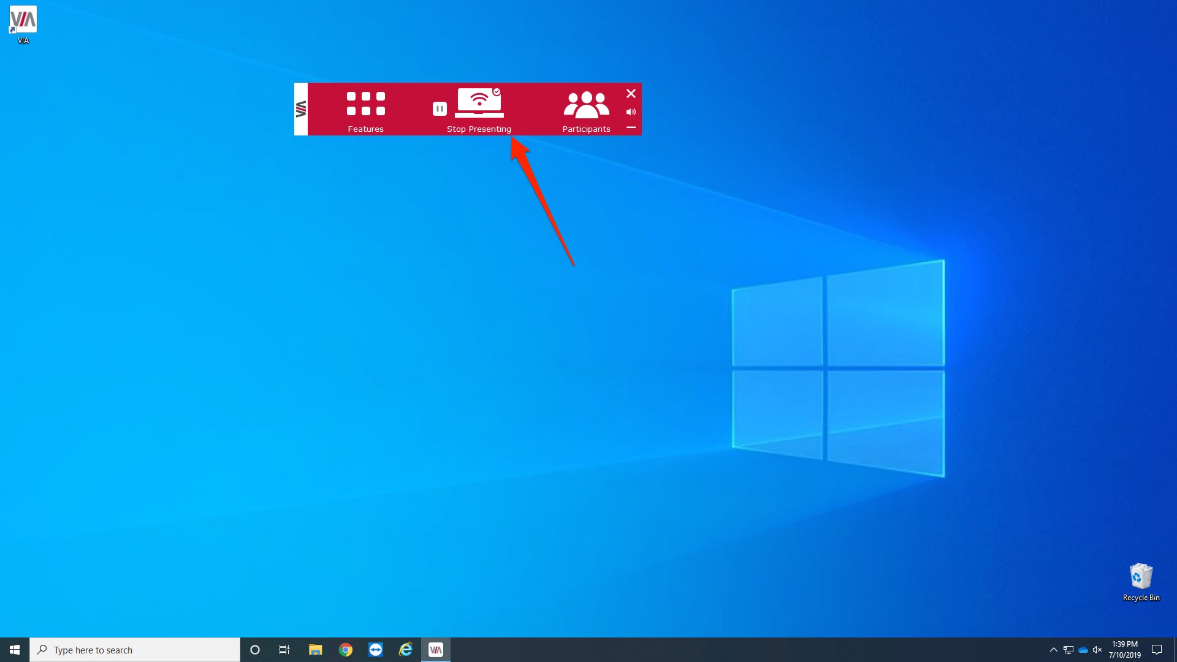This screenshot has height=662, width=1177.
Task: Open the Action Center notifications
Action: (x=1157, y=650)
